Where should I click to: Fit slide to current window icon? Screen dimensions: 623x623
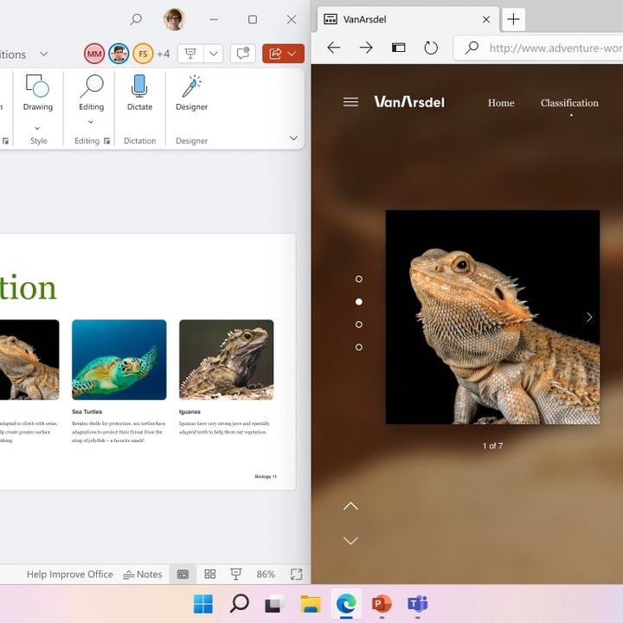click(297, 575)
